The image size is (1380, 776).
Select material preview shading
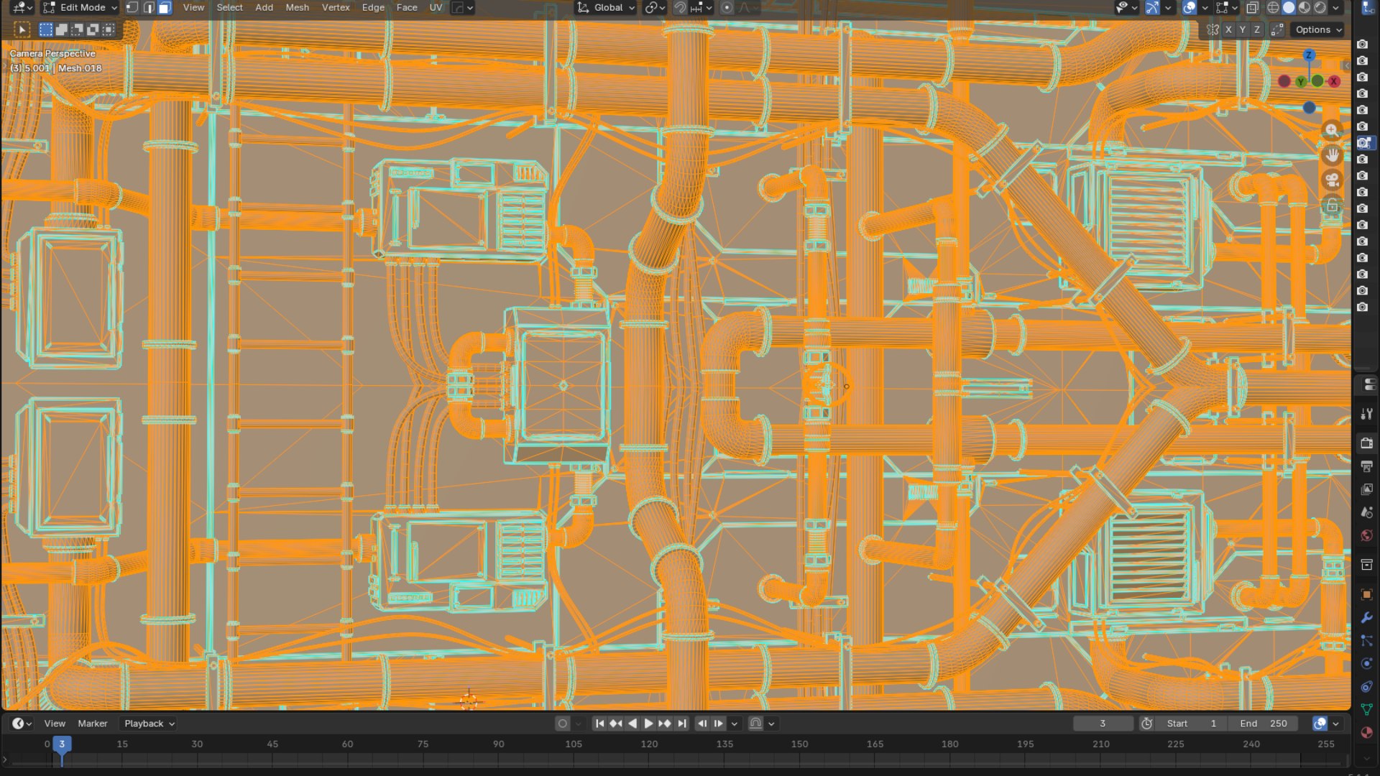tap(1305, 7)
